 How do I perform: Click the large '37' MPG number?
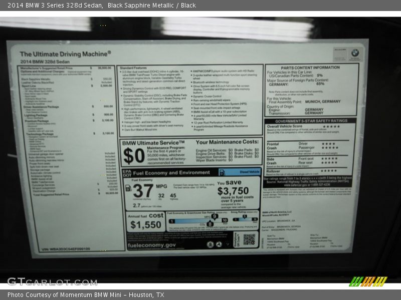pyautogui.click(x=143, y=190)
